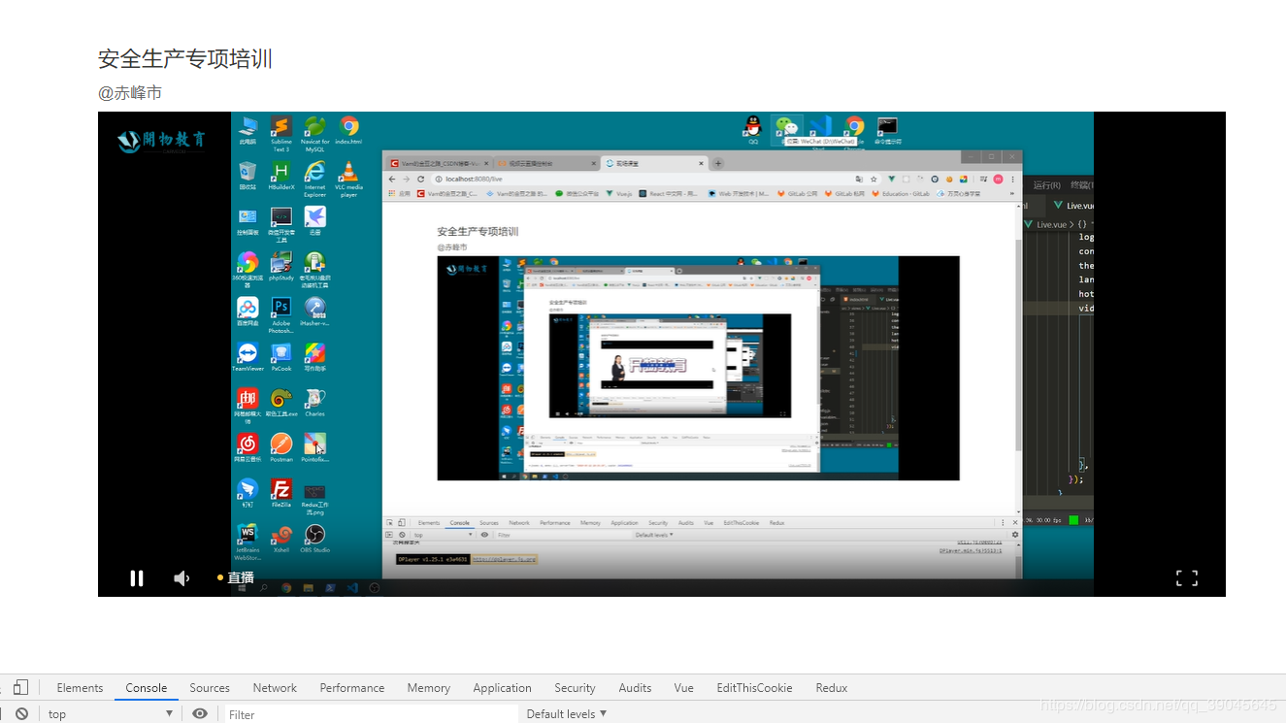Open the Performance tab
1286x723 pixels.
click(x=352, y=687)
